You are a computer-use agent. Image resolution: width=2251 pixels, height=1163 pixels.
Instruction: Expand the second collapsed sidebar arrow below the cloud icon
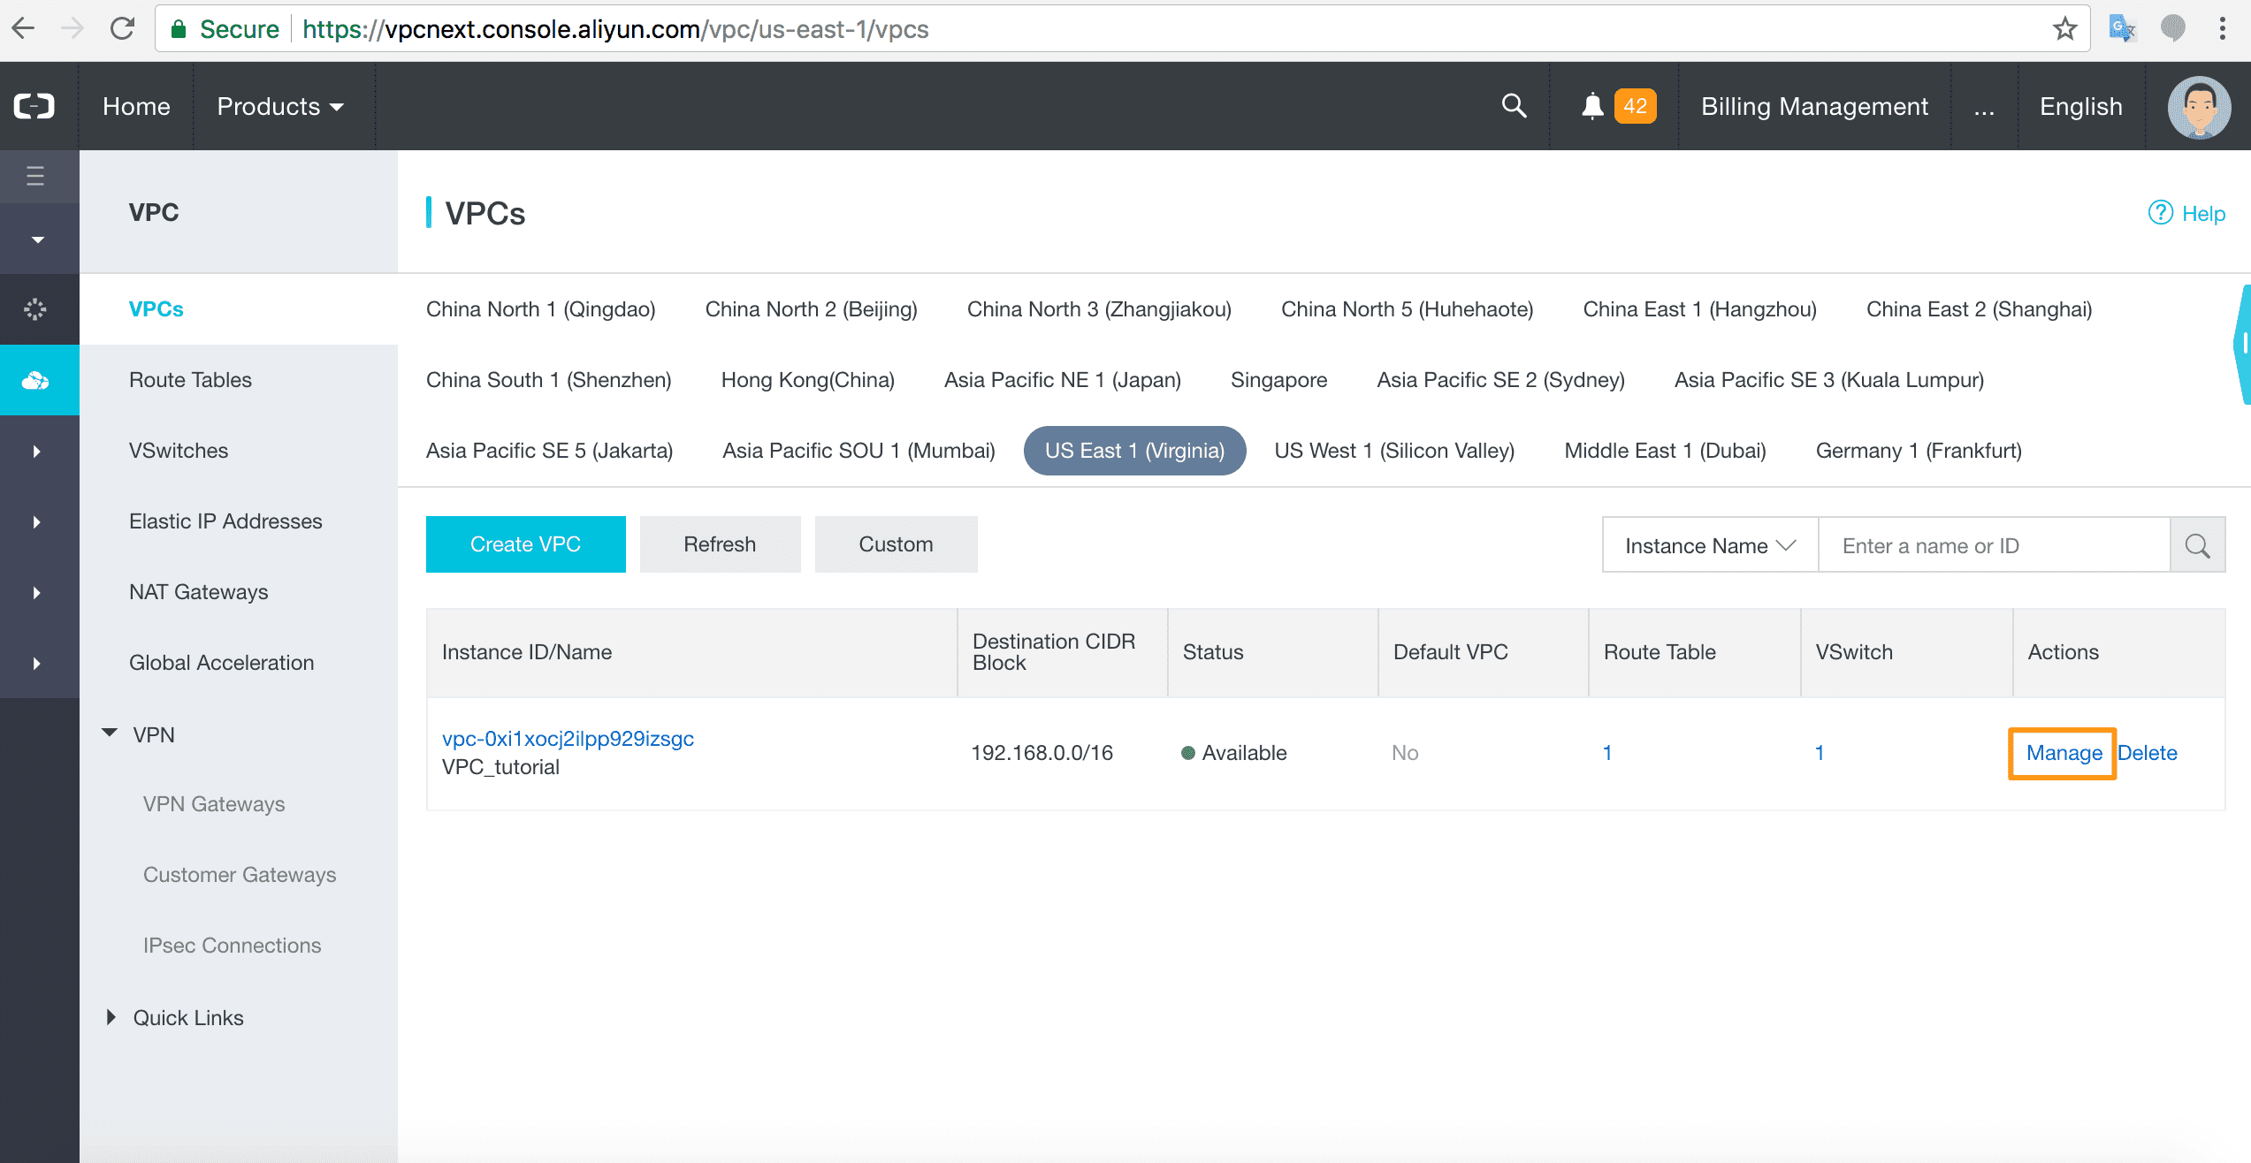point(36,522)
